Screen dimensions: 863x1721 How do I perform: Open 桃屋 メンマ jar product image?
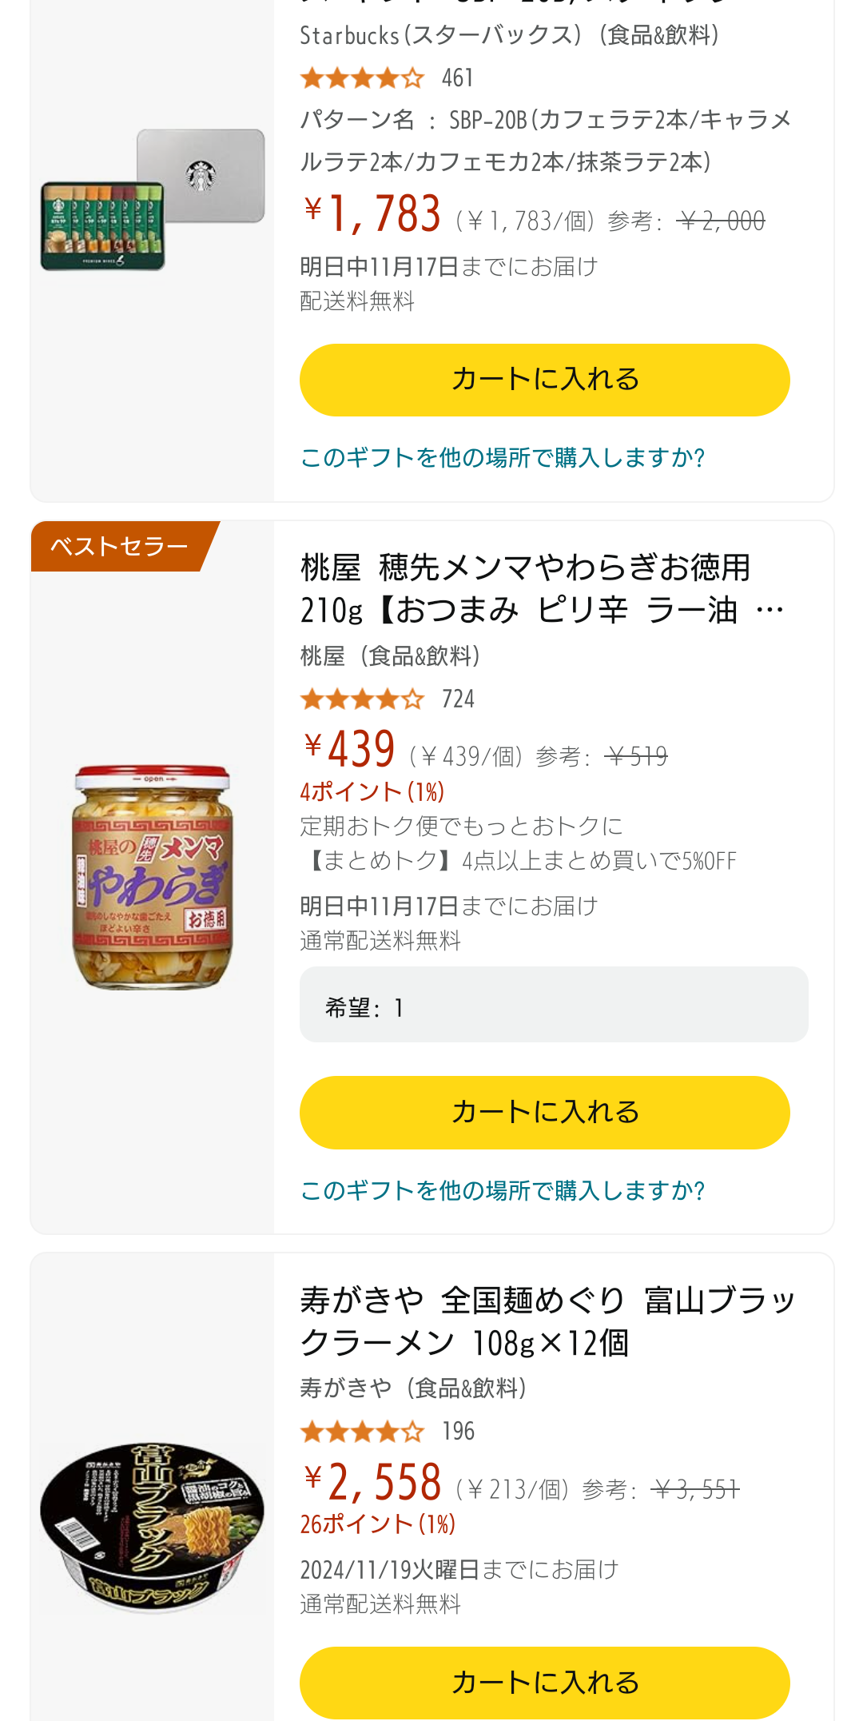click(x=153, y=877)
